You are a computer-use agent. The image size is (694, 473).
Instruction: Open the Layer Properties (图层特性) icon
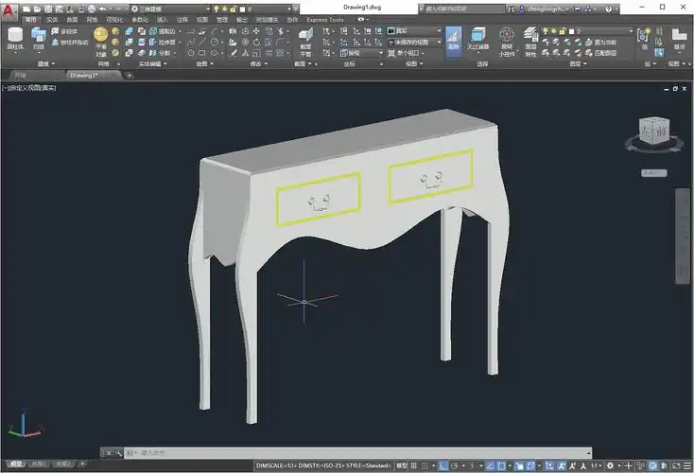(x=530, y=40)
